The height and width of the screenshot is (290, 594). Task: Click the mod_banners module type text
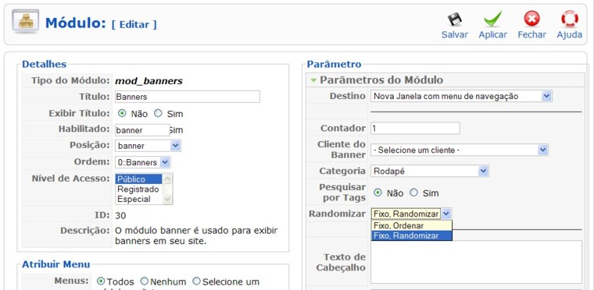(148, 81)
